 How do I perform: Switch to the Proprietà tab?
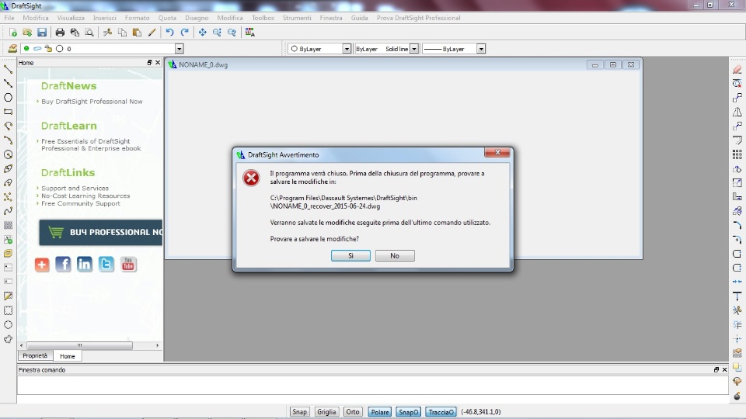[x=35, y=356]
